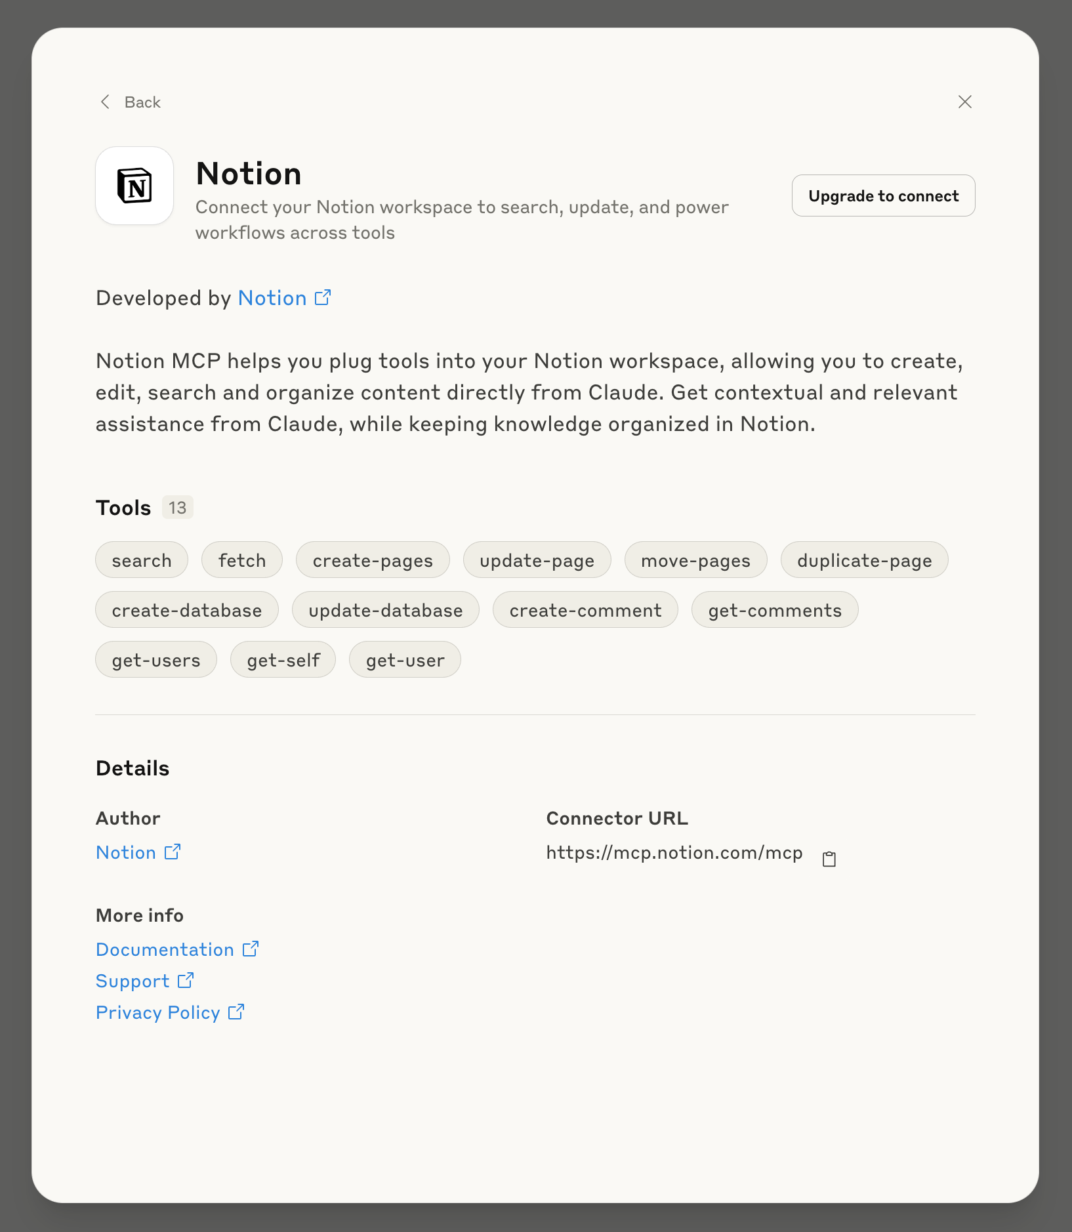The image size is (1072, 1232).
Task: Open the Author Notion link
Action: pos(126,852)
